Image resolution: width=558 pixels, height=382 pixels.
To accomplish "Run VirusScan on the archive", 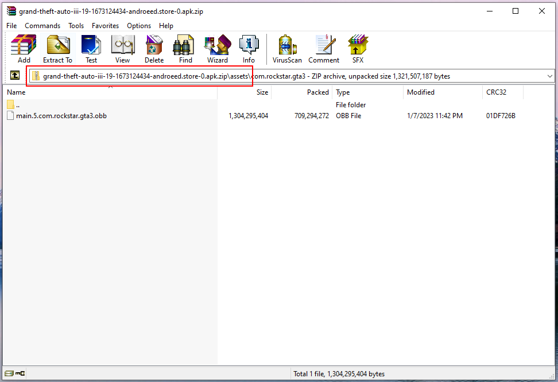I will click(x=287, y=49).
